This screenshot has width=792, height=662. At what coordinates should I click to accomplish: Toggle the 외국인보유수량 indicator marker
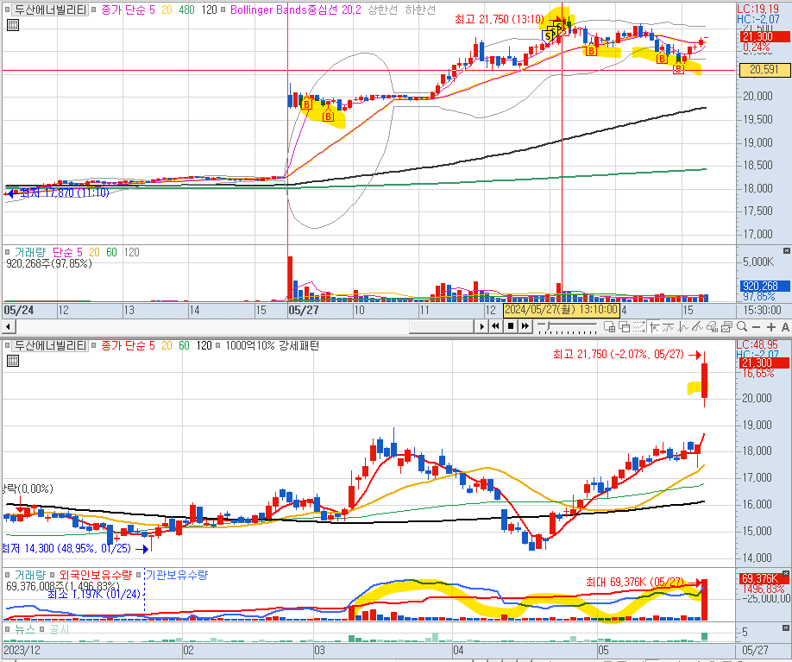[53, 575]
